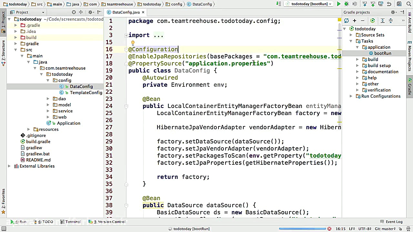Expand the dao package
Image resolution: width=413 pixels, height=232 pixels.
pos(48,99)
